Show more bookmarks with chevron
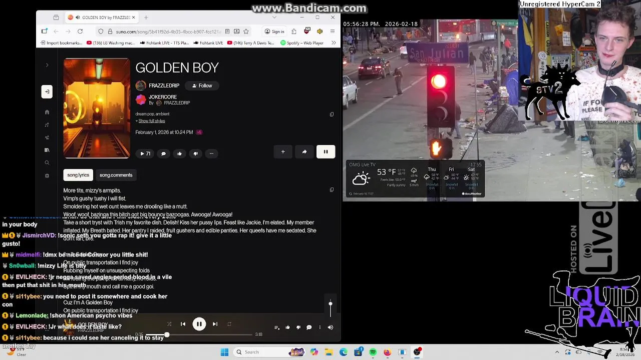 334,43
